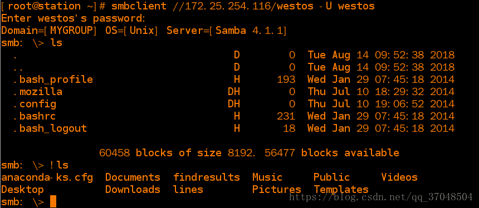
Task: Click the .config directory name
Action: pos(35,104)
